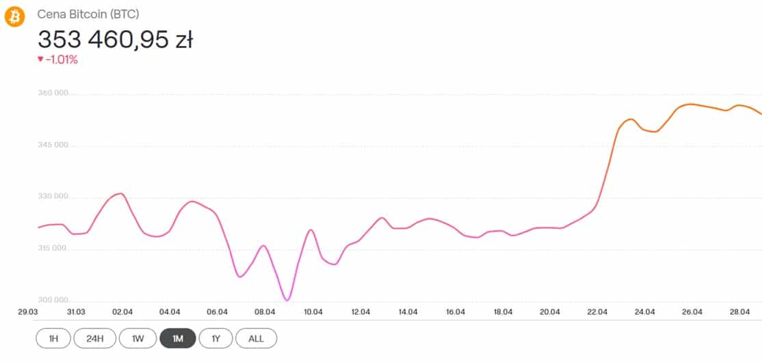Click the 330 000 gridline label
The height and width of the screenshot is (362, 762).
click(x=53, y=197)
